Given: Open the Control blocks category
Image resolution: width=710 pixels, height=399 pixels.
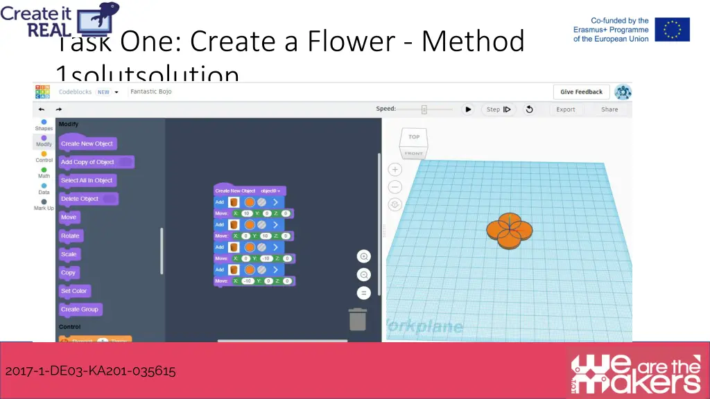Looking at the screenshot, I should coord(44,158).
